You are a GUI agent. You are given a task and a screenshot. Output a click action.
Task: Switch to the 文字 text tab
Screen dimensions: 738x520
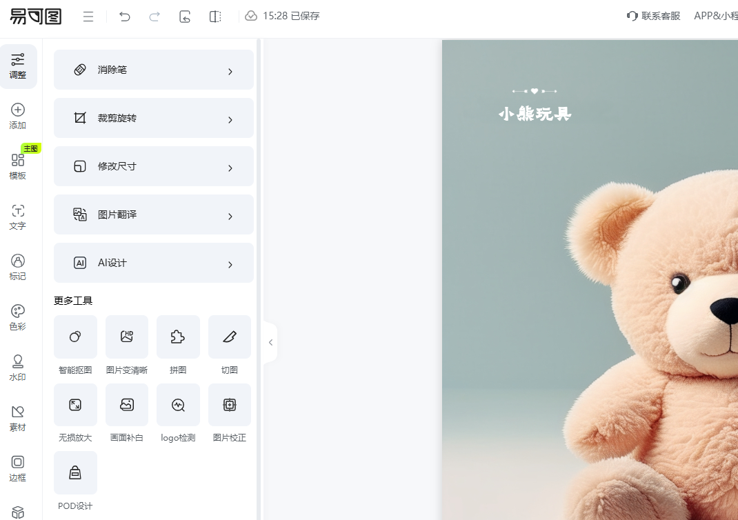(18, 217)
